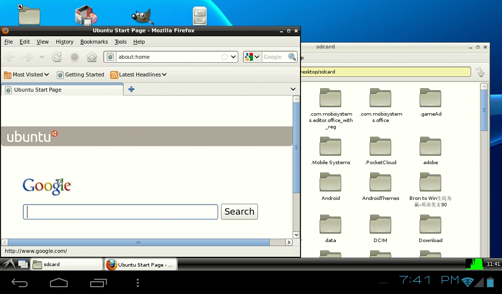This screenshot has height=294, width=502.
Task: Open the search engine selector dropdown
Action: pyautogui.click(x=252, y=57)
